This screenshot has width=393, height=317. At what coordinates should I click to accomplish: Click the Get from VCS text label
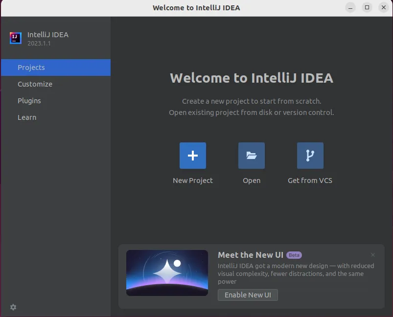(x=310, y=181)
